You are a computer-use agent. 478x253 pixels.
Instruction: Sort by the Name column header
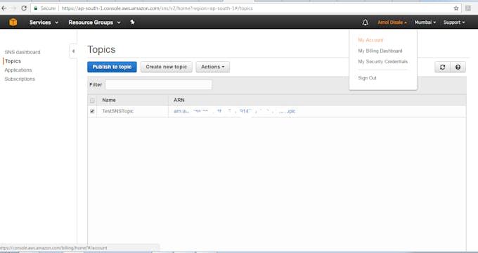pos(109,100)
